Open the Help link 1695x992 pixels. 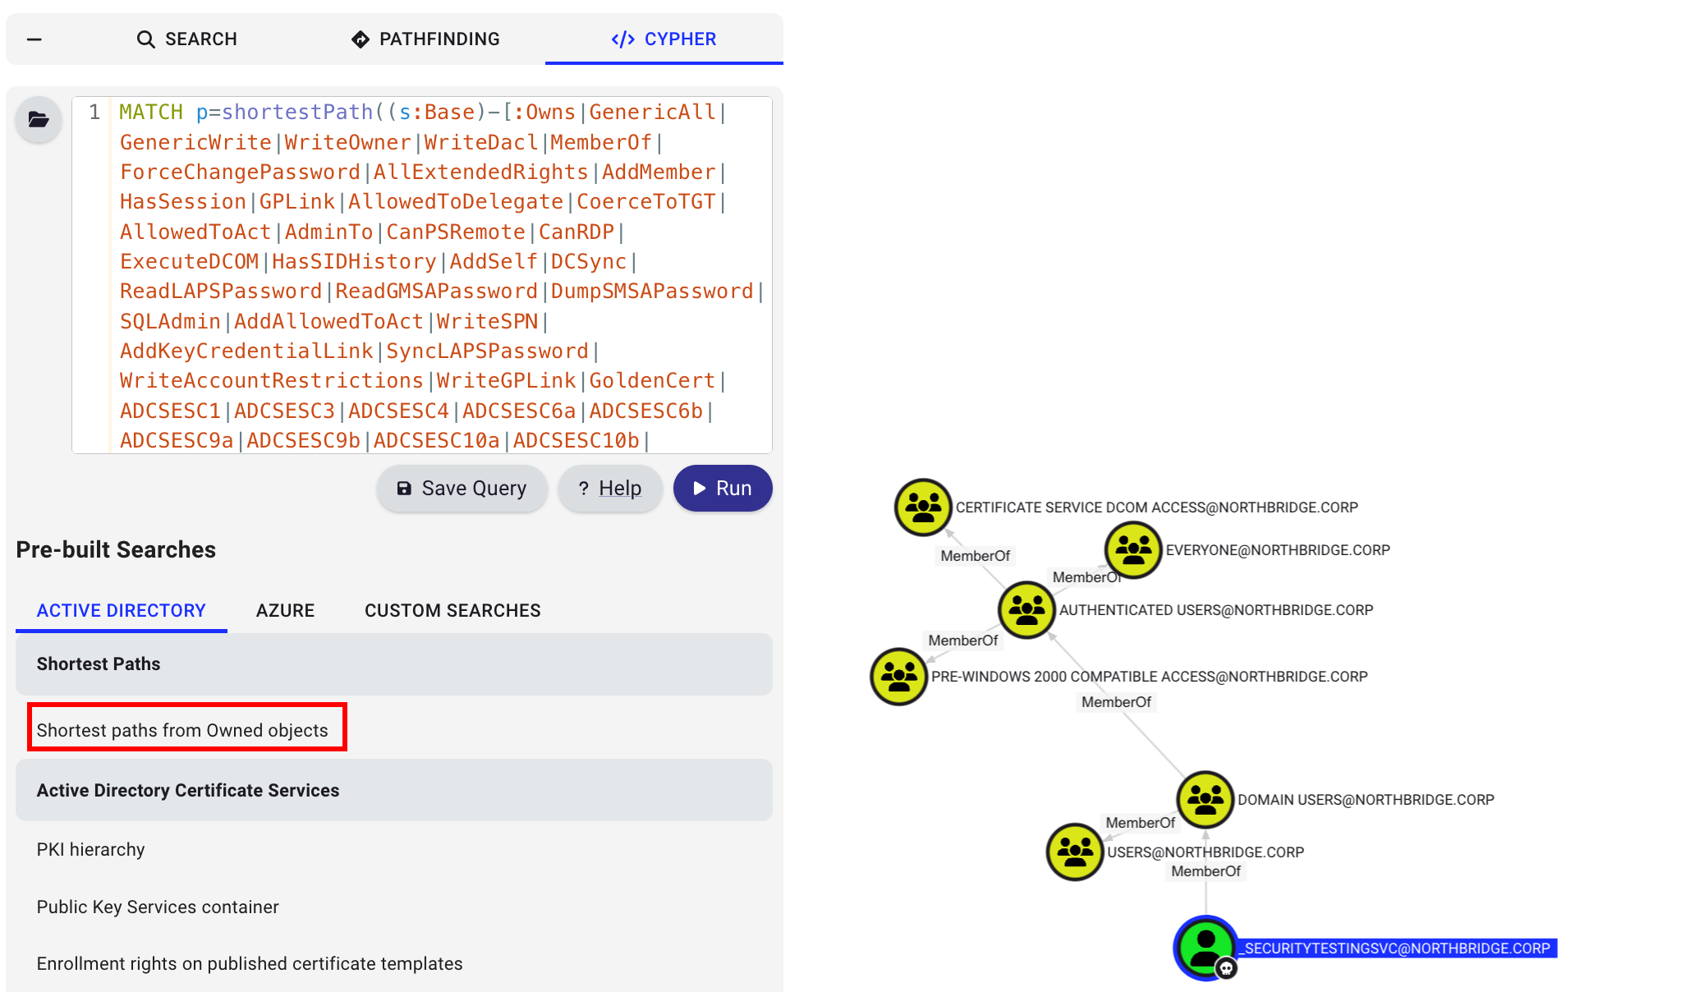pyautogui.click(x=609, y=489)
